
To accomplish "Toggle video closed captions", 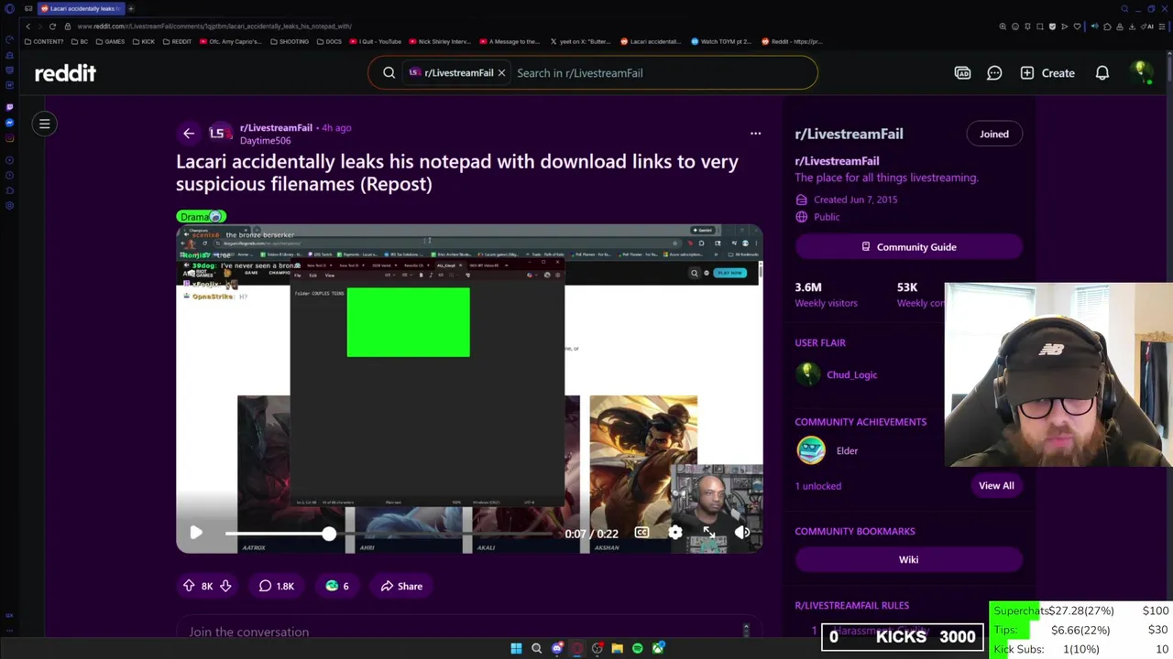I will point(641,533).
